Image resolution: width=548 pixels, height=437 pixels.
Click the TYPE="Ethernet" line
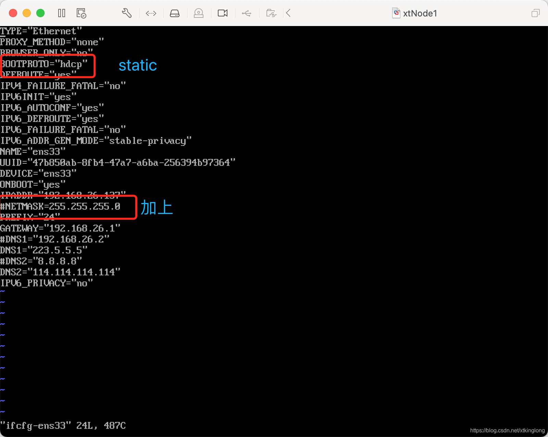pos(41,31)
